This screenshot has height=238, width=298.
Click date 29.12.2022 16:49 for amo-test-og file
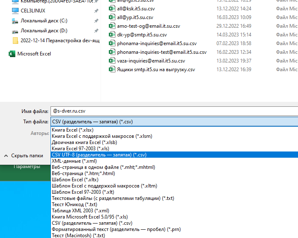click(234, 26)
